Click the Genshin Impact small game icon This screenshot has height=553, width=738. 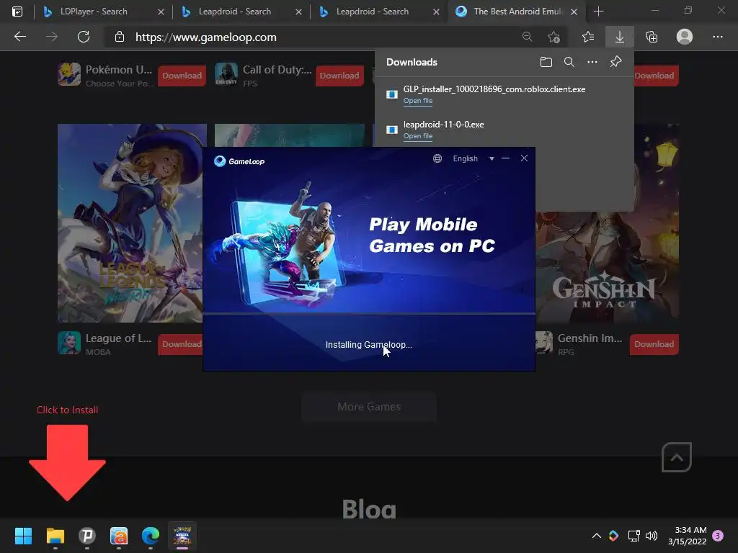click(544, 343)
